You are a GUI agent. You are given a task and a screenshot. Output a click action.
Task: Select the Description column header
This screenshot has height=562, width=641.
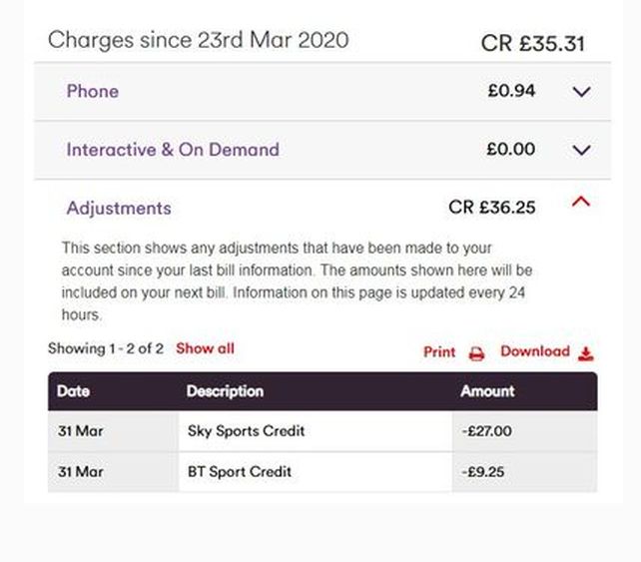point(225,391)
